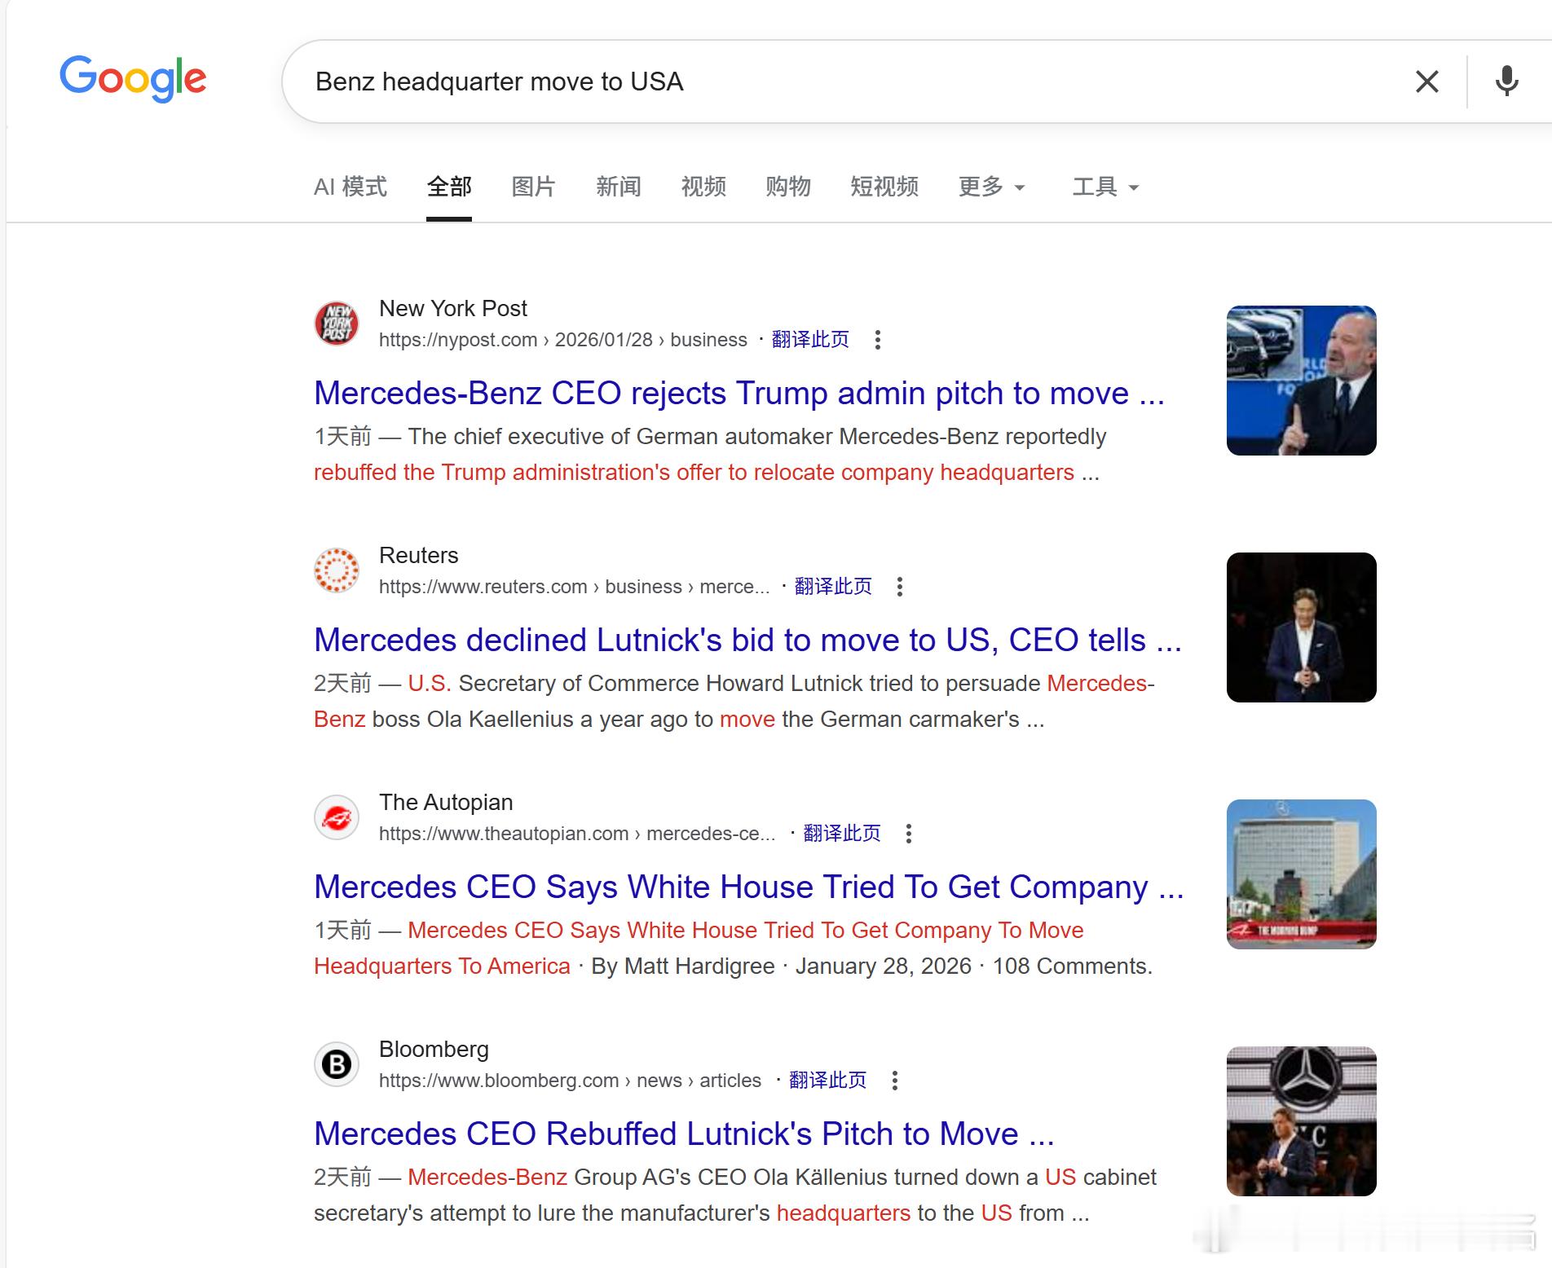1552x1268 pixels.
Task: Expand the 更多 dropdown
Action: [x=991, y=187]
